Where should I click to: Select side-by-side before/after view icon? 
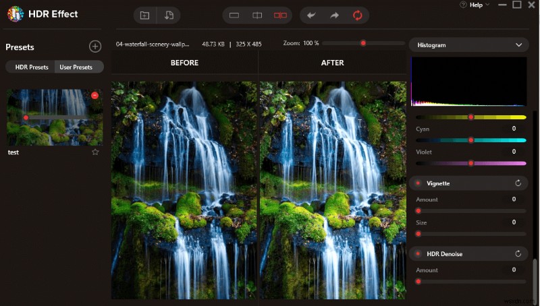pyautogui.click(x=280, y=16)
